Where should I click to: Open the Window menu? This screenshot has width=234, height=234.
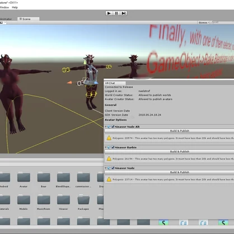(x=4, y=7)
